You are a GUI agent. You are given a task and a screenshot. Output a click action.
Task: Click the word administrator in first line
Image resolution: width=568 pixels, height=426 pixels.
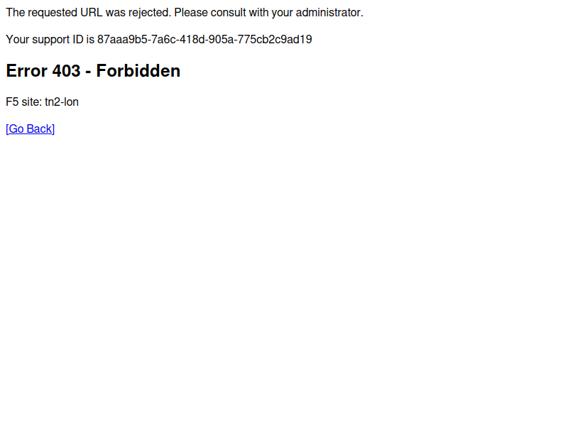coord(329,13)
